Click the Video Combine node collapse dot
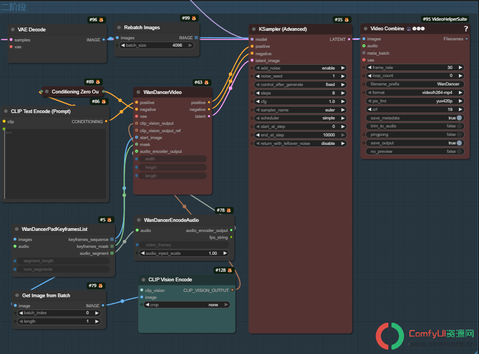Screen dimensions: 479x354 [365, 29]
